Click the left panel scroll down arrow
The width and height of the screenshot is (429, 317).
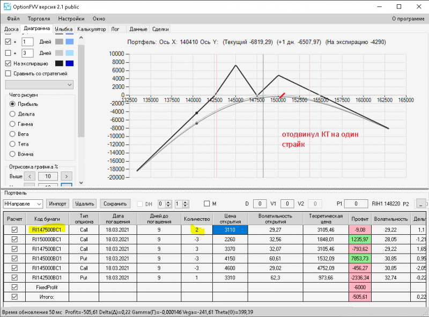[81, 183]
